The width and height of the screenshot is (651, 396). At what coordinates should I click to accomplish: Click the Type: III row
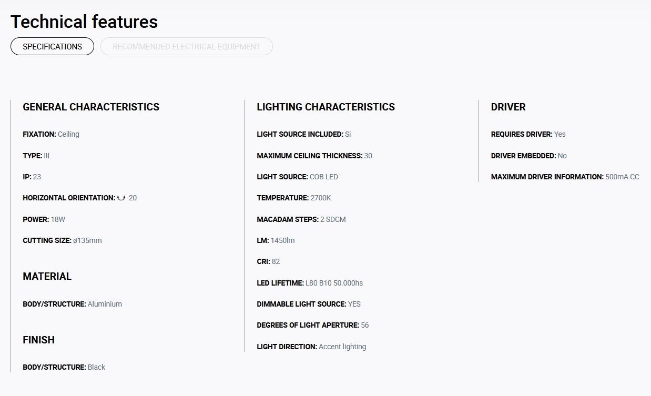(36, 156)
